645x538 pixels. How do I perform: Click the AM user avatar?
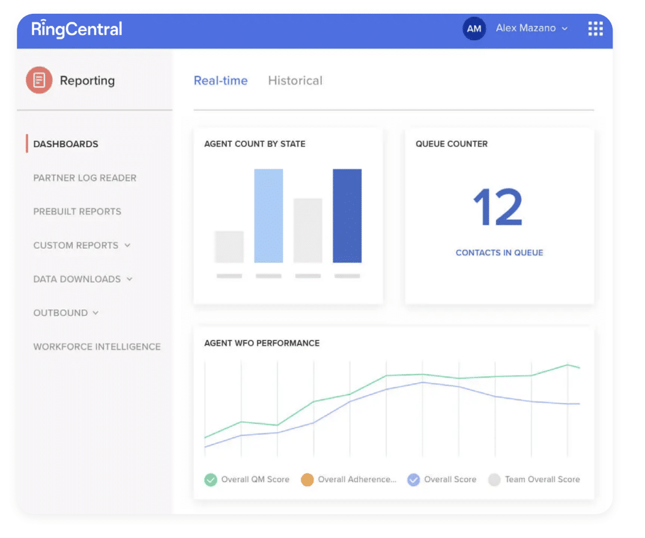coord(474,29)
